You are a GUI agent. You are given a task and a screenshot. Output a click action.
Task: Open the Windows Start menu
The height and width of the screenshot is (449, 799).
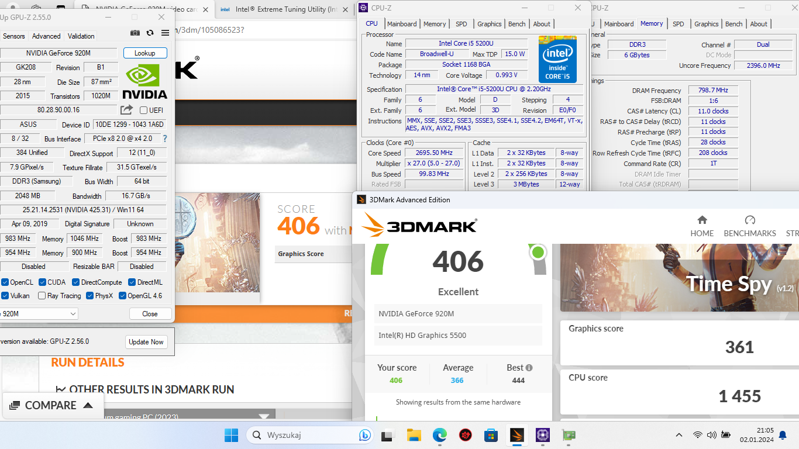pyautogui.click(x=232, y=435)
